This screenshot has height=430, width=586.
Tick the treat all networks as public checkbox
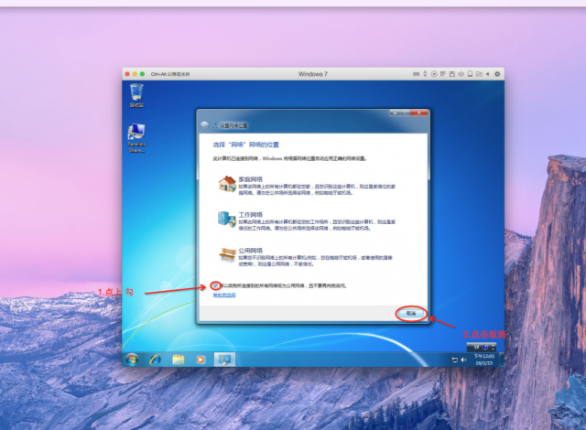tap(216, 285)
